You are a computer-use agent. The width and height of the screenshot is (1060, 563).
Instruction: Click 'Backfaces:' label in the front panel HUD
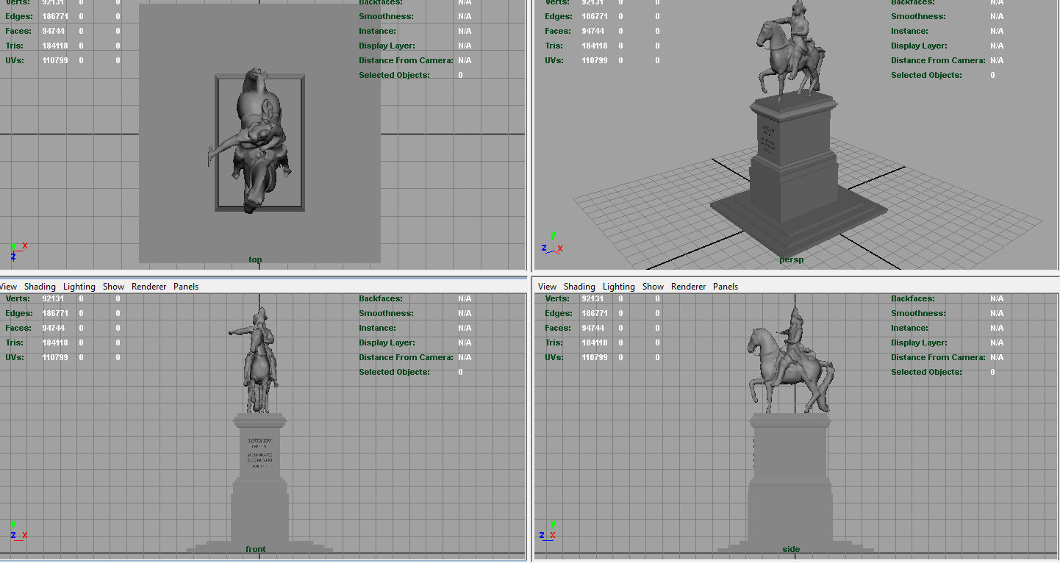(379, 298)
